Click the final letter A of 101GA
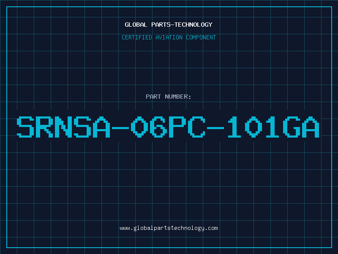This screenshot has width=338, height=254. coord(311,127)
